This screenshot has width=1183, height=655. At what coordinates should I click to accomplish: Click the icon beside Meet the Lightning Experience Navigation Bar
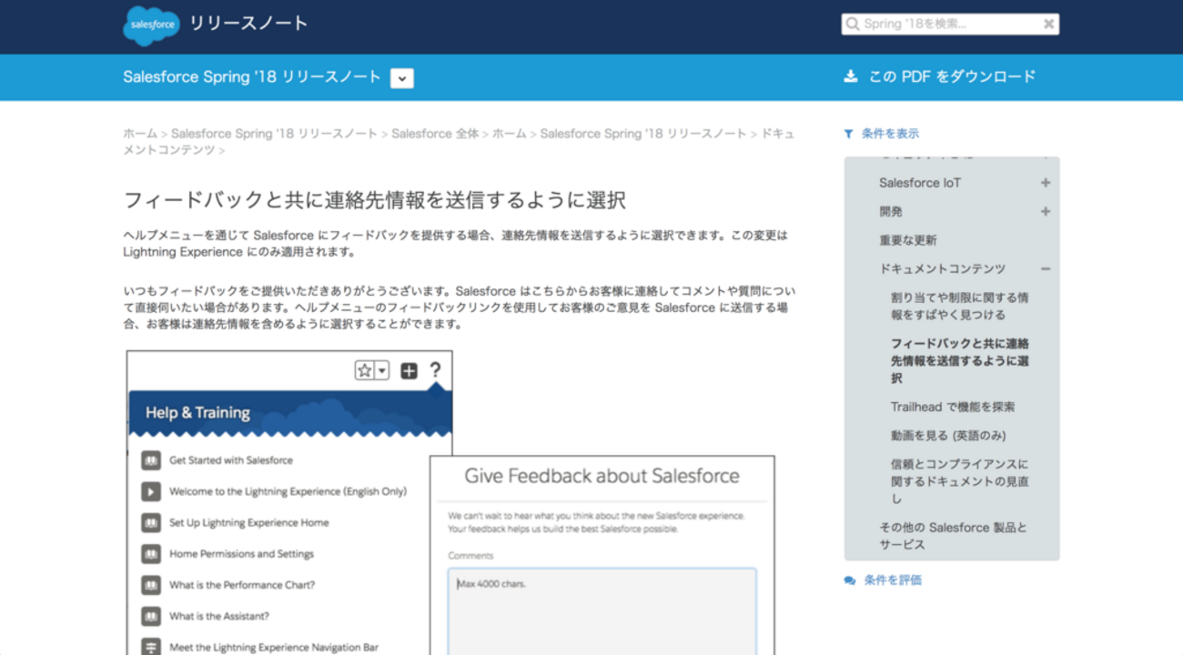click(x=151, y=647)
